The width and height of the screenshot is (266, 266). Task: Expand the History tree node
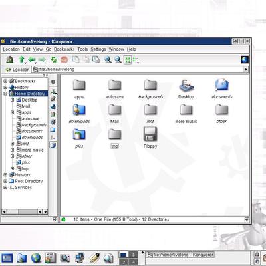(x=5, y=87)
